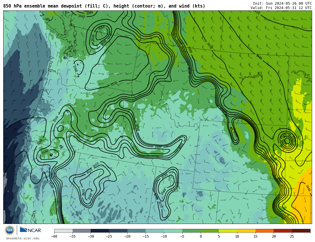Pick the brown colorbar swatch above 25
This screenshot has height=242, width=315.
[x=301, y=231]
